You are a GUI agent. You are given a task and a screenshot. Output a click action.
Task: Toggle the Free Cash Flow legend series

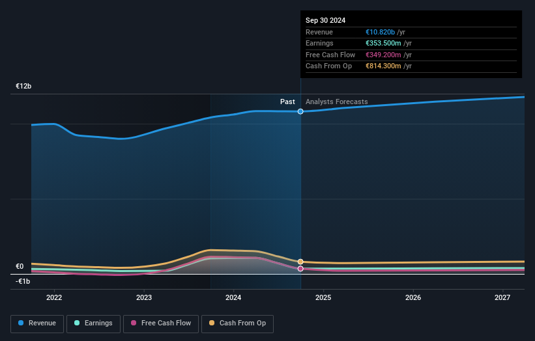pyautogui.click(x=161, y=323)
